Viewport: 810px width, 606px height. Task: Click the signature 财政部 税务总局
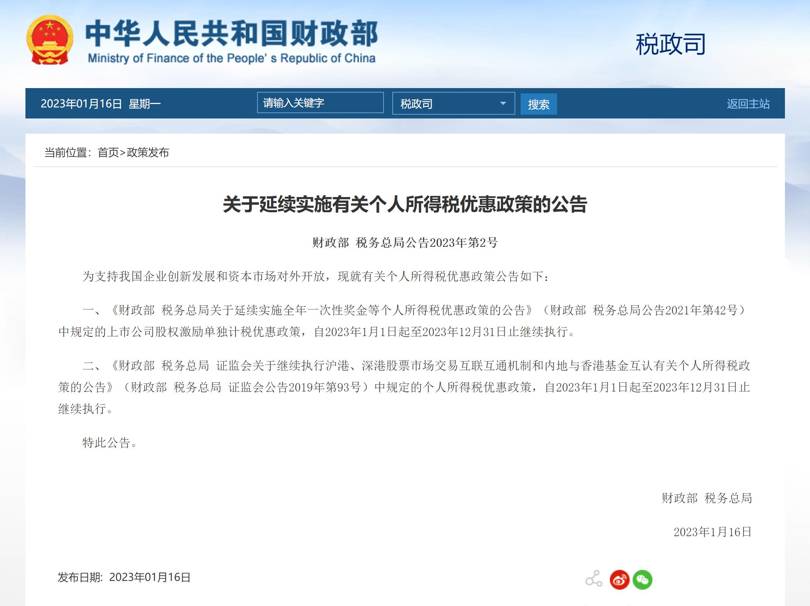pos(707,498)
